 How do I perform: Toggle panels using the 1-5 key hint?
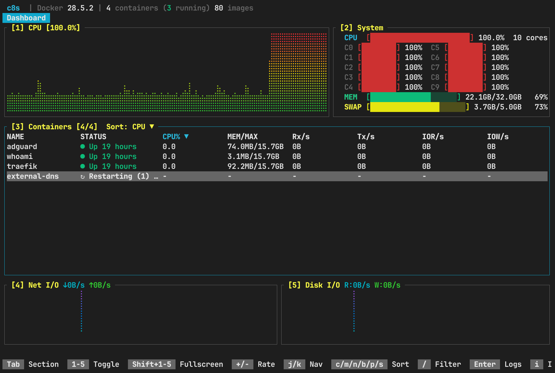pos(78,364)
